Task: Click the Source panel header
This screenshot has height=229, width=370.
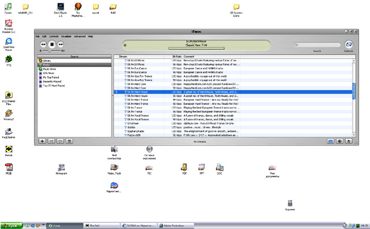Action: coord(75,57)
